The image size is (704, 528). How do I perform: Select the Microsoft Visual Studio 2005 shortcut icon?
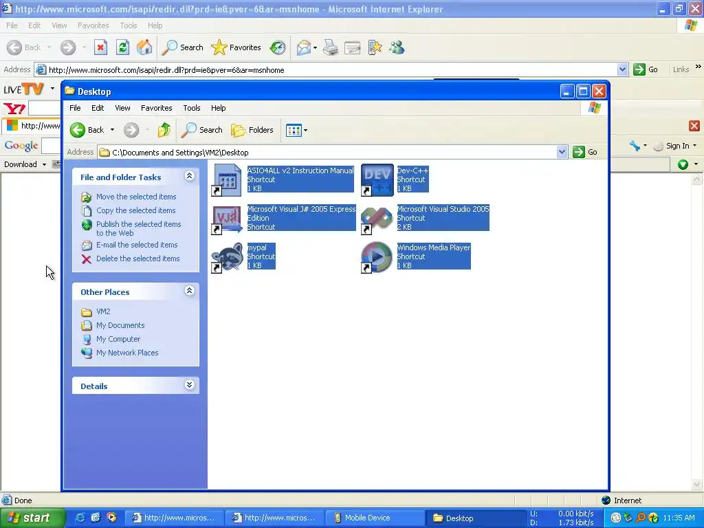tap(377, 218)
